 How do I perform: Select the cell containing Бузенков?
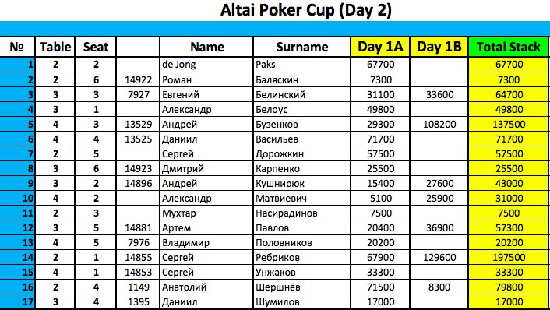[x=301, y=124]
